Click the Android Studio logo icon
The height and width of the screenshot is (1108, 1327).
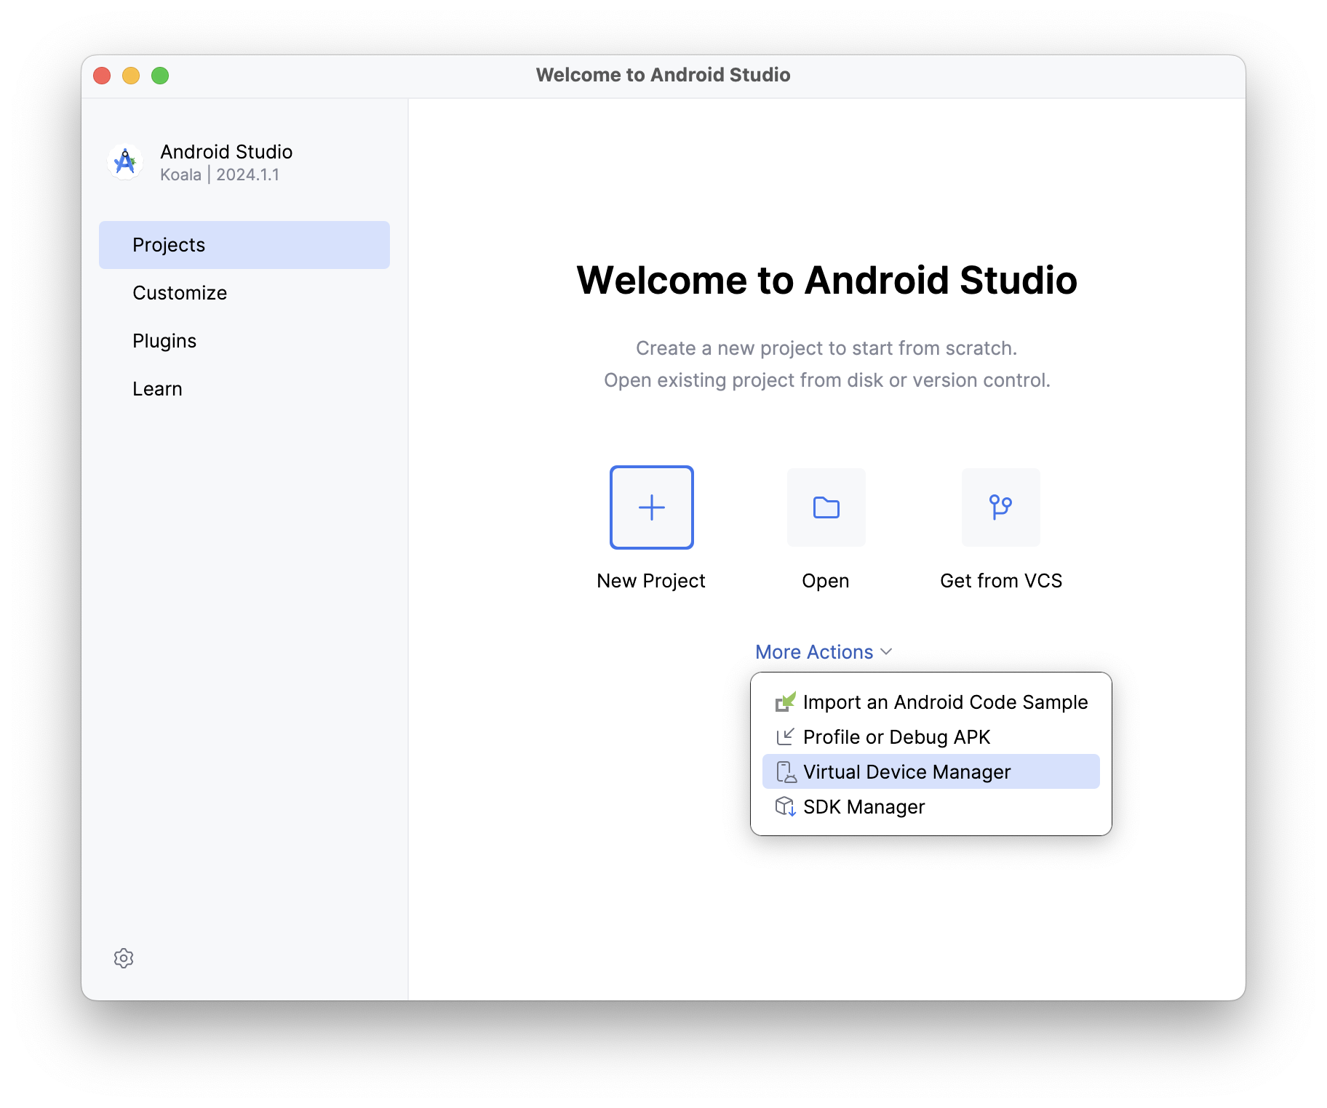(124, 161)
